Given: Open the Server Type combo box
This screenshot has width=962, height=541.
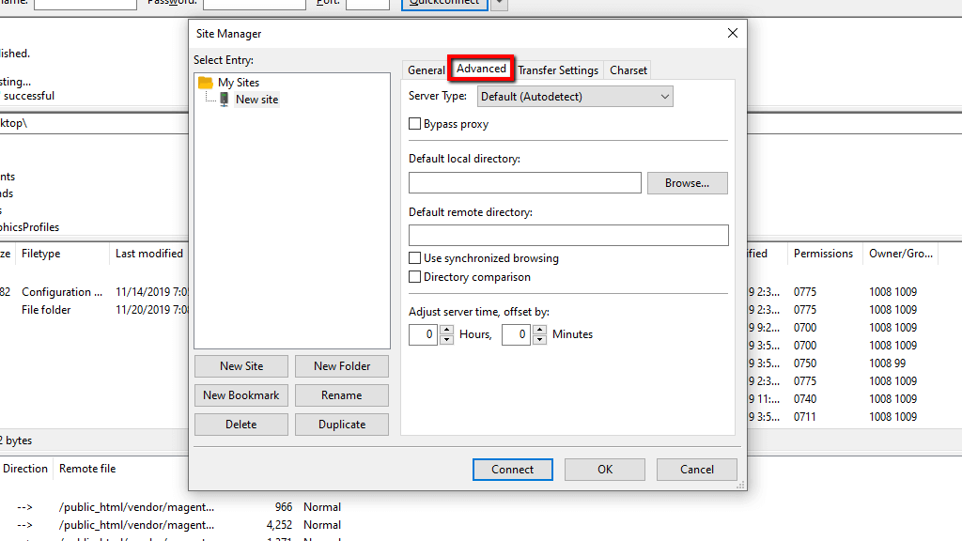Looking at the screenshot, I should pos(574,96).
